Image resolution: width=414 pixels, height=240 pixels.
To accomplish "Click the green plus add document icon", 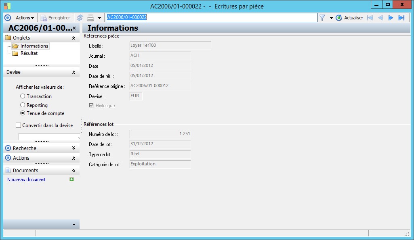I will click(x=71, y=179).
